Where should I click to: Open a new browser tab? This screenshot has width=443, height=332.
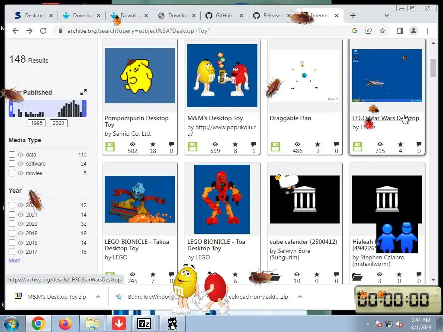click(353, 16)
